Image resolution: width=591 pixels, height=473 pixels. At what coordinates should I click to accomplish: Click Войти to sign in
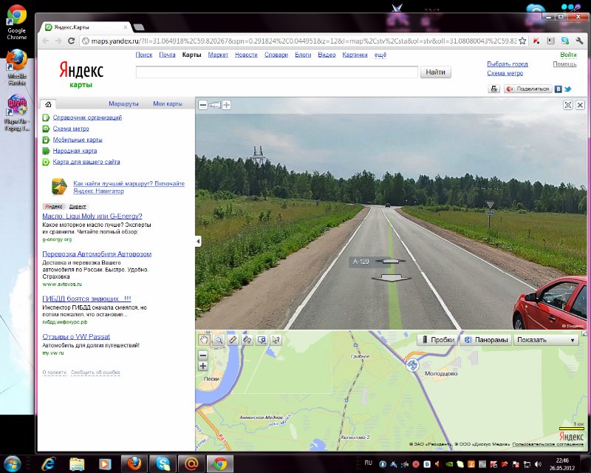tap(568, 55)
